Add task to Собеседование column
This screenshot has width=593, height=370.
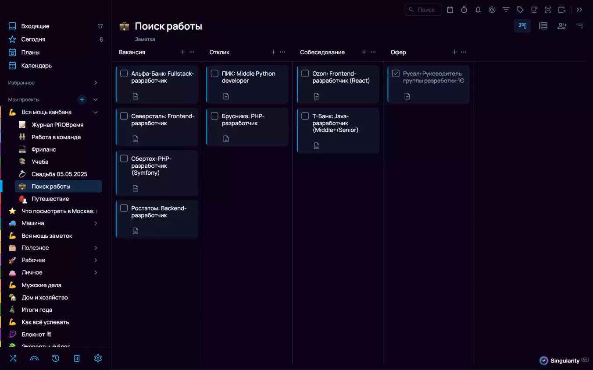click(364, 52)
